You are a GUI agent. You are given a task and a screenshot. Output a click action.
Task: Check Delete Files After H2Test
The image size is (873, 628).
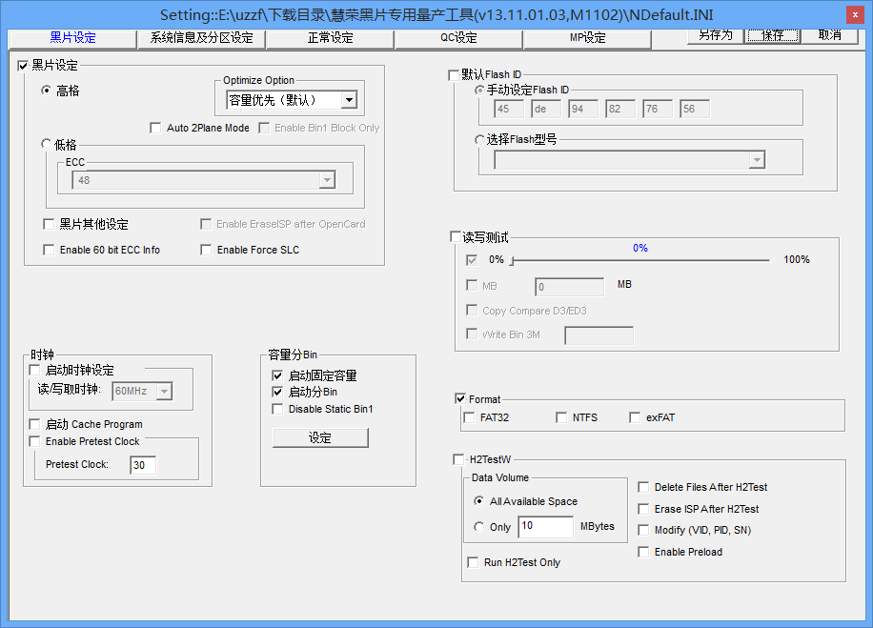643,487
